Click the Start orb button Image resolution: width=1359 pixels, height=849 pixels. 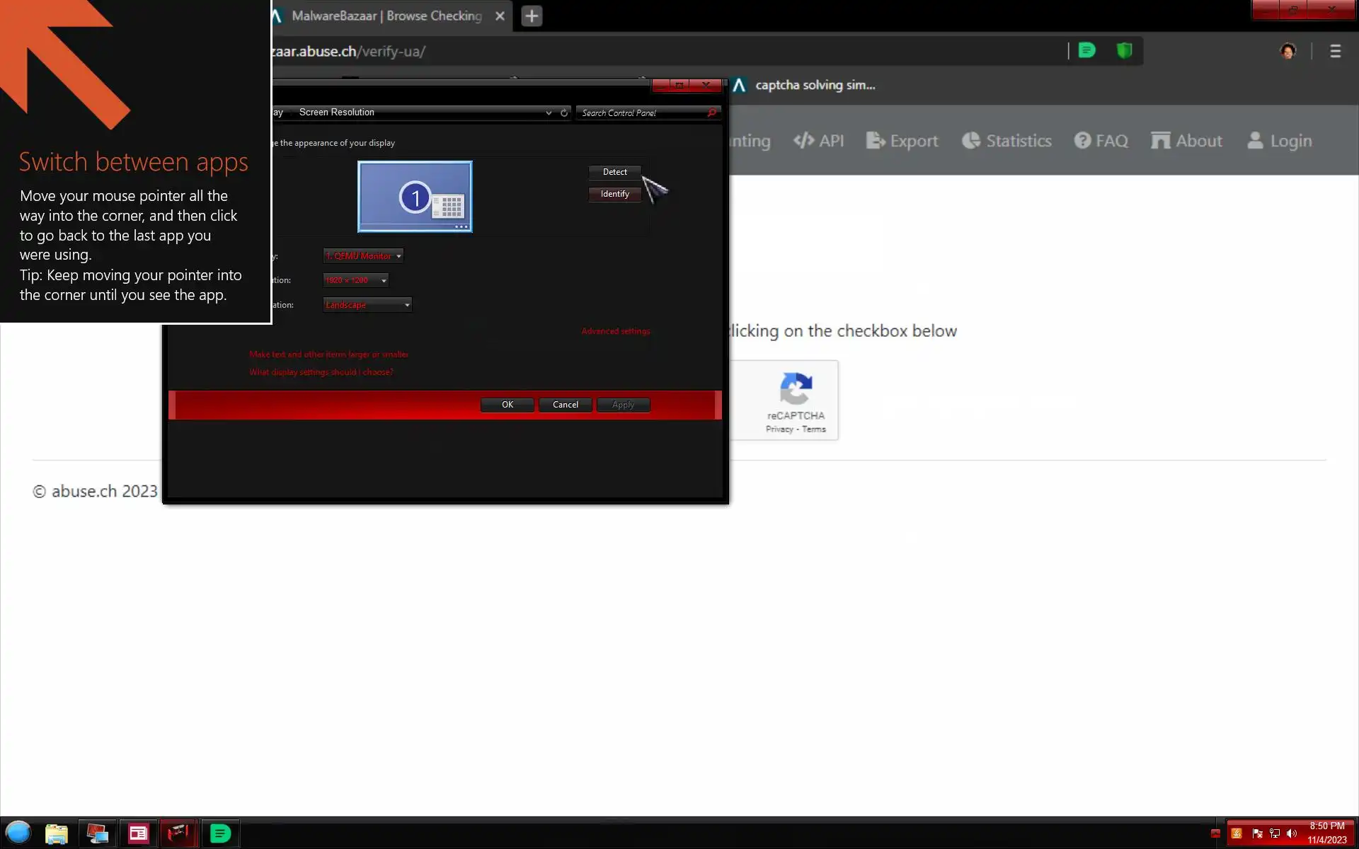click(18, 833)
